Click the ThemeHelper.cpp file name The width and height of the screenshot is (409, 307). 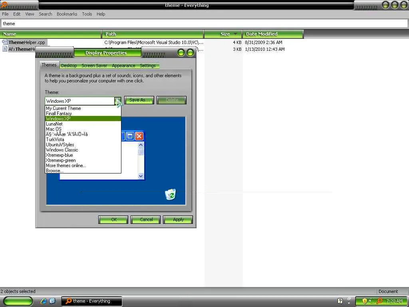pos(27,42)
